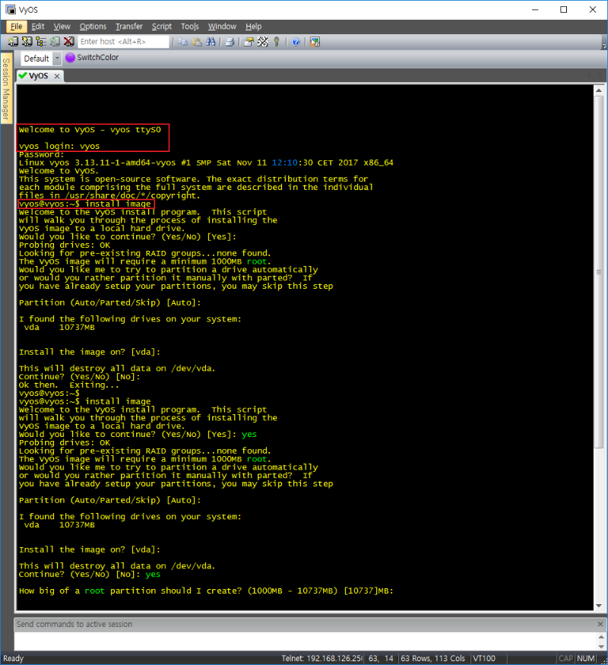Open the Session Options toolbar icon
The width and height of the screenshot is (608, 665).
(x=249, y=42)
